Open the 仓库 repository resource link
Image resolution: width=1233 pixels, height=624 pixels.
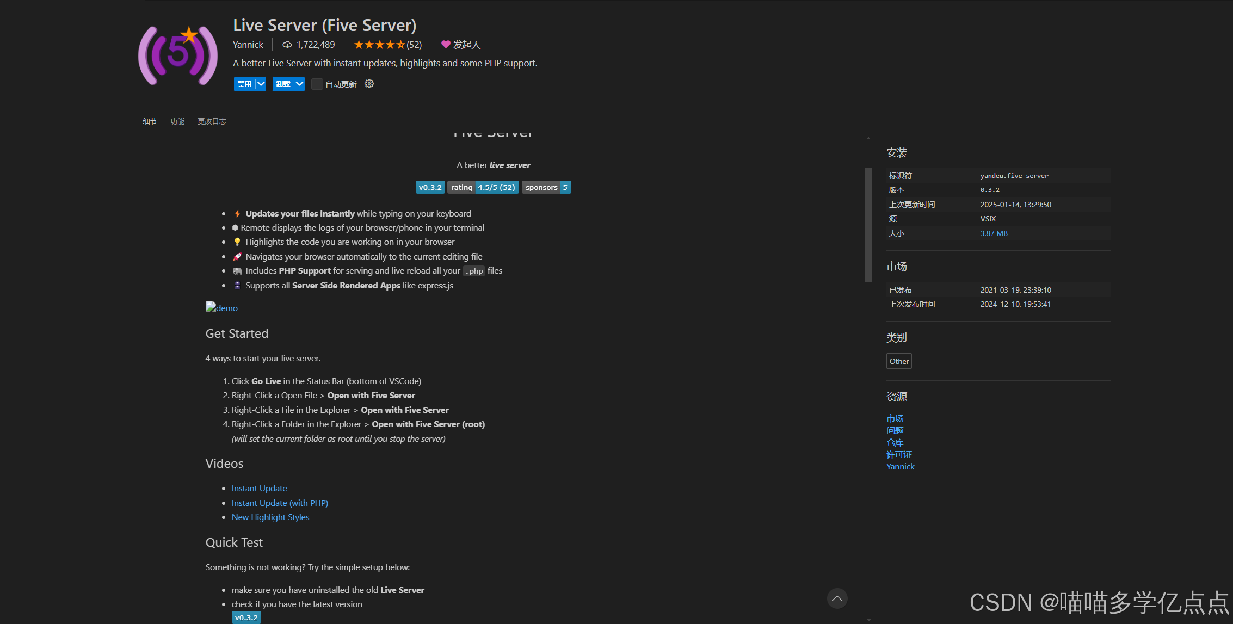click(x=895, y=442)
